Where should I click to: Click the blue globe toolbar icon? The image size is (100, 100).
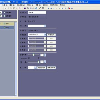coord(36,8)
